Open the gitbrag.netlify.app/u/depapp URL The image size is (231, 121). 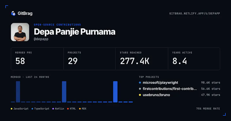tap(195, 14)
